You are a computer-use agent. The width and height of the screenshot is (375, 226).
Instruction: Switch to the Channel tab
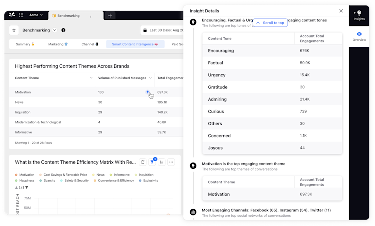click(90, 44)
